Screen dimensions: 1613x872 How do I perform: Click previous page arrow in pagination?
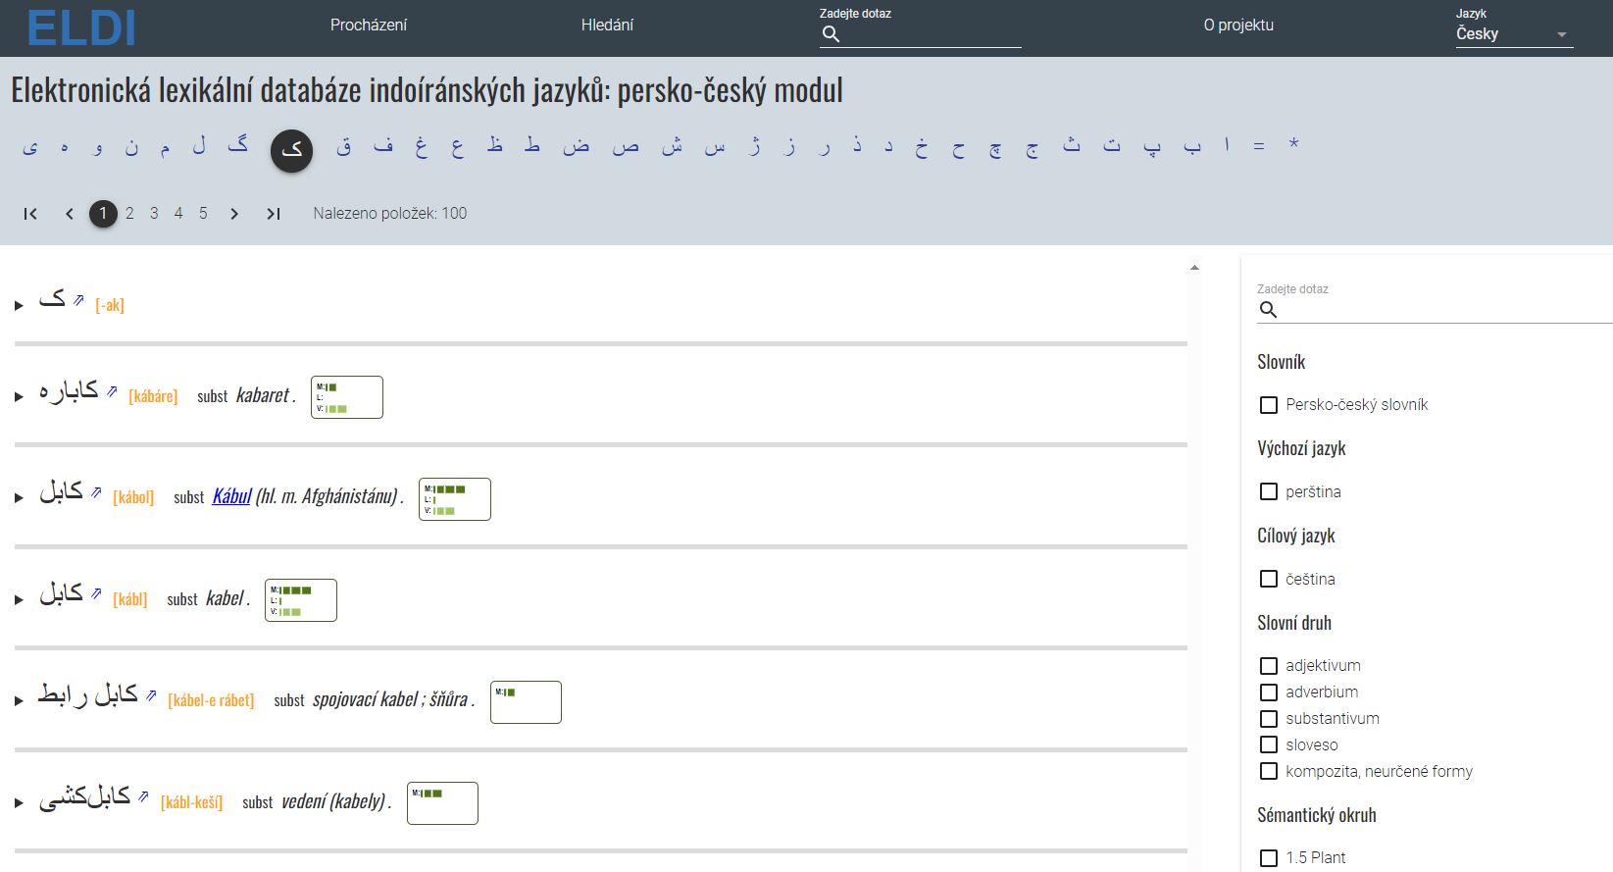70,214
